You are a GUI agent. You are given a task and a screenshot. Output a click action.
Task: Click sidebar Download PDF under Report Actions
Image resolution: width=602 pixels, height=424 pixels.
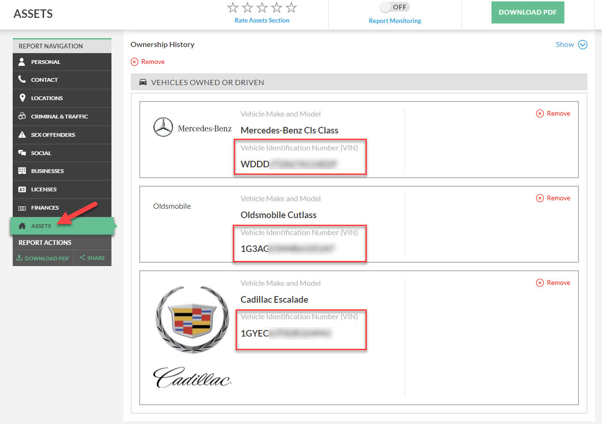43,258
